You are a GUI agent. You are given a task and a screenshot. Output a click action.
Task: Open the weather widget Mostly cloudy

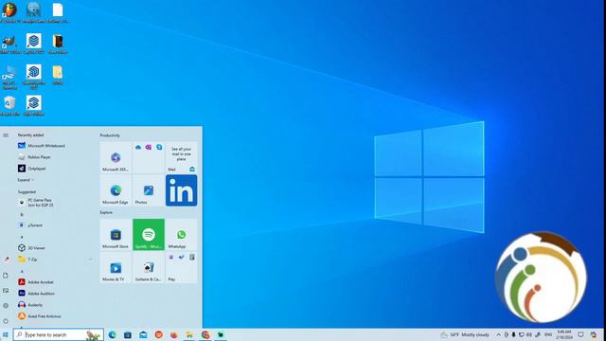coord(465,334)
